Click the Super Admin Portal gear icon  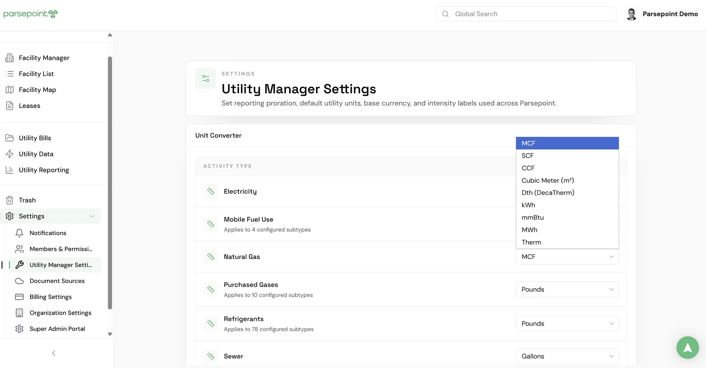tap(19, 329)
